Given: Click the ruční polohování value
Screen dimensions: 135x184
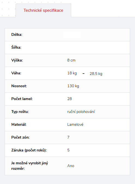Looking at the screenshot, I should coord(81,112).
